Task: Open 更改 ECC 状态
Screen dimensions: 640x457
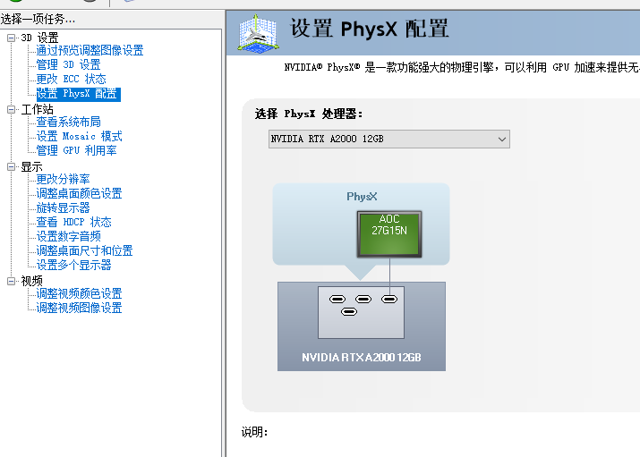Action: tap(71, 79)
